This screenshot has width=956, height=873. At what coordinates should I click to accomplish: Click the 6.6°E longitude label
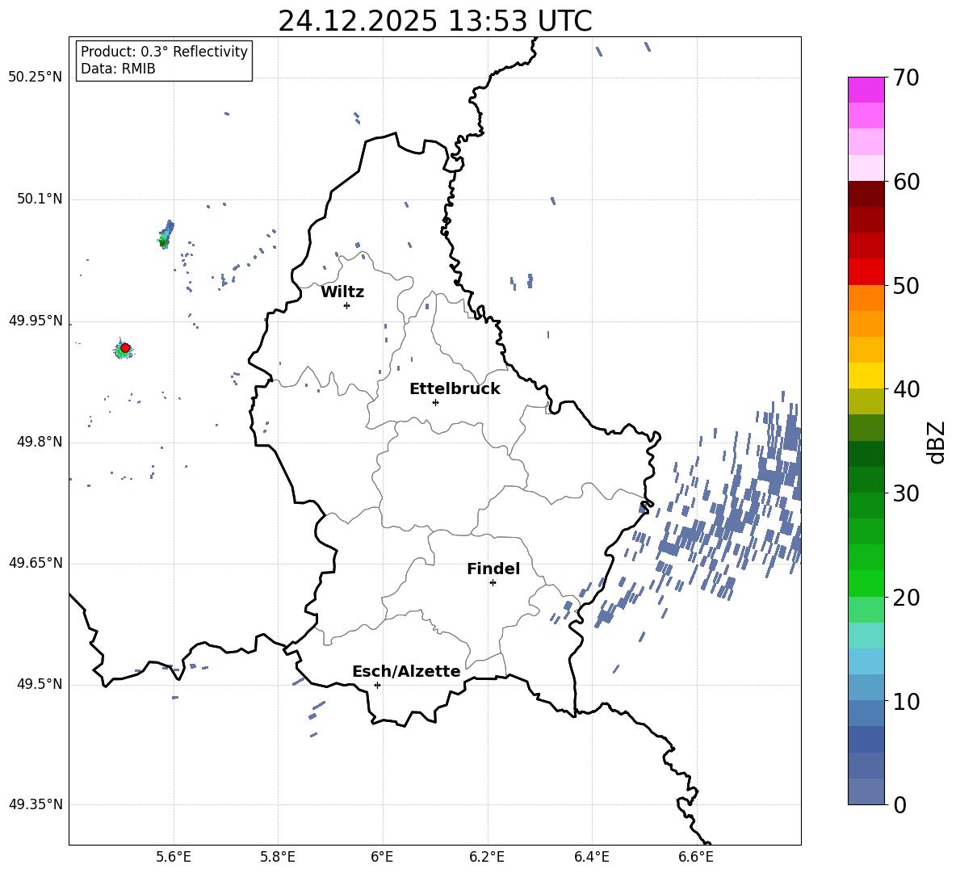pos(696,858)
